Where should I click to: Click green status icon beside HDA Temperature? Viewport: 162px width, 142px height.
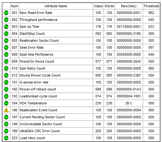(6, 103)
